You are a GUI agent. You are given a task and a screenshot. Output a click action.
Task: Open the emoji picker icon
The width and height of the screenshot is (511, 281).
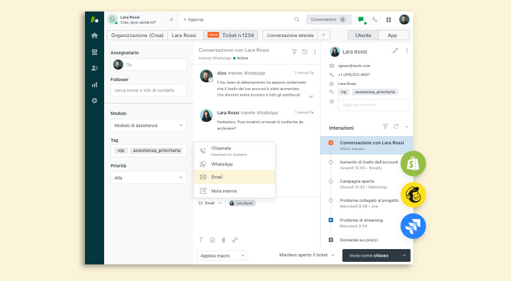click(212, 240)
